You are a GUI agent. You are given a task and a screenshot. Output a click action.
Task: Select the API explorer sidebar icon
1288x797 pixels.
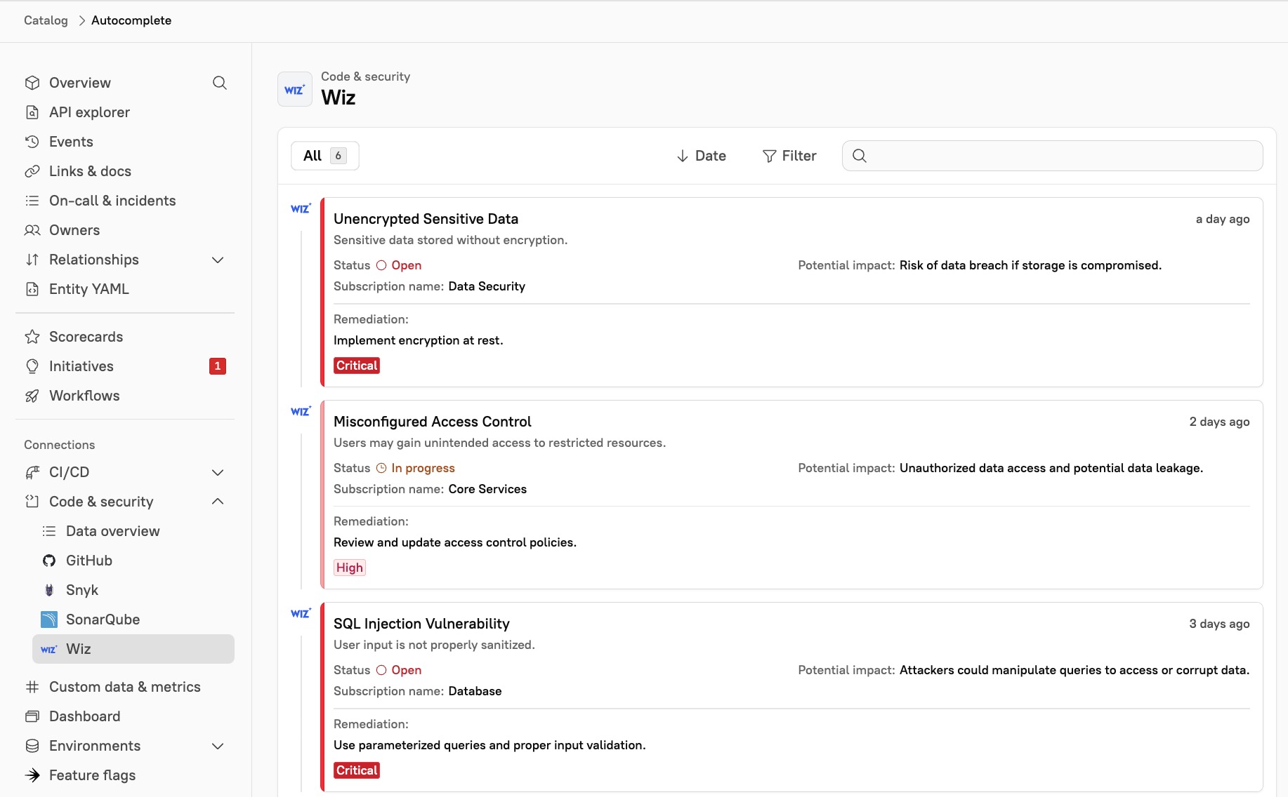tap(32, 112)
